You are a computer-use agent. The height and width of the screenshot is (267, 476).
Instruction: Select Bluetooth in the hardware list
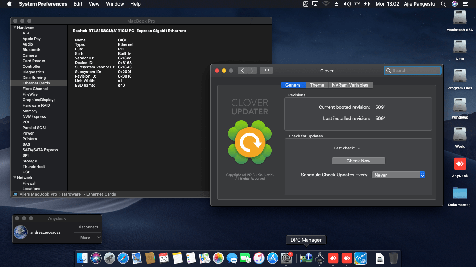[x=31, y=50]
